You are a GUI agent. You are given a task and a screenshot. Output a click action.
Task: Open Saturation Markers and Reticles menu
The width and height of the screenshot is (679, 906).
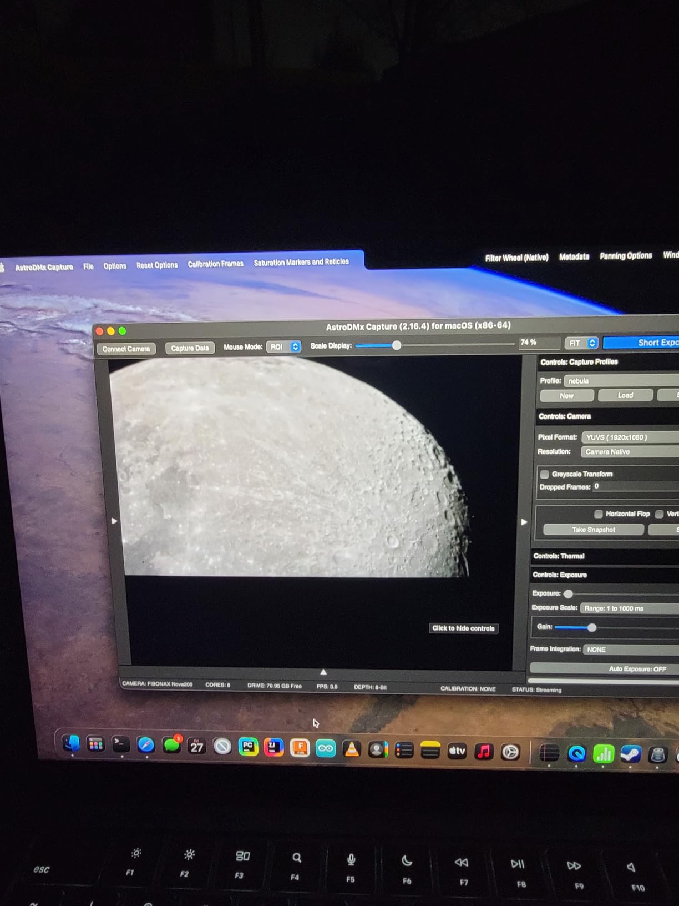pos(301,262)
